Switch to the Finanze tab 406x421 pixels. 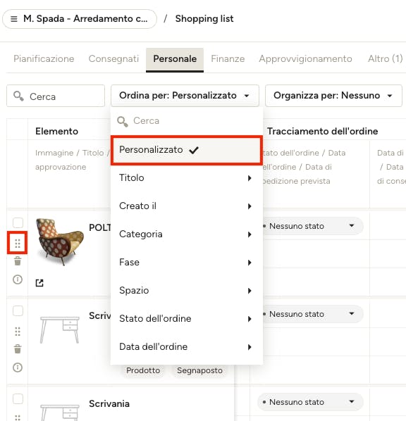pyautogui.click(x=228, y=59)
